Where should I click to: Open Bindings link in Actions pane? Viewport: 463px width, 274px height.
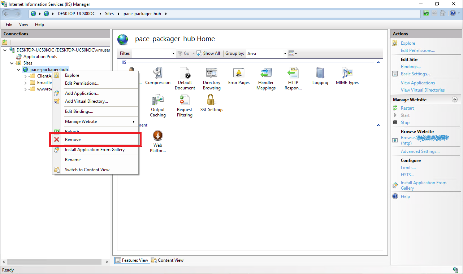tap(411, 67)
